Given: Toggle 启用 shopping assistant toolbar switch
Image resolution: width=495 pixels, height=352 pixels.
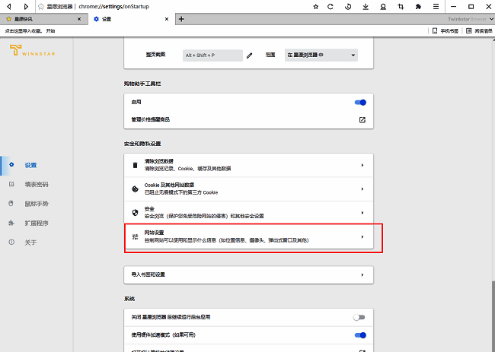Looking at the screenshot, I should click(360, 103).
